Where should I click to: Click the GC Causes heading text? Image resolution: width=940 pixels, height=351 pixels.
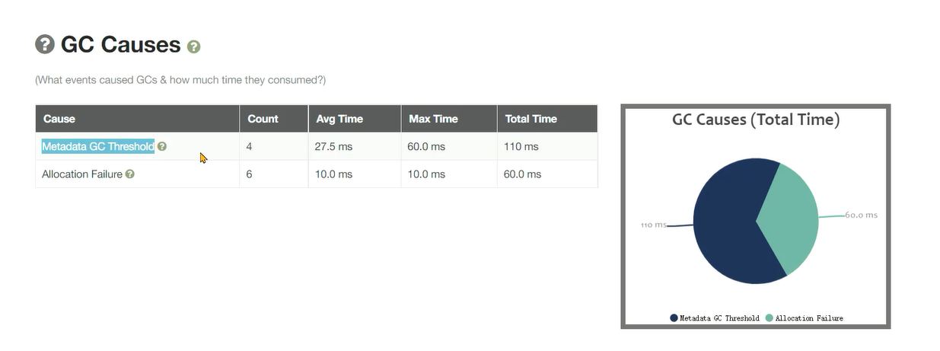click(120, 44)
